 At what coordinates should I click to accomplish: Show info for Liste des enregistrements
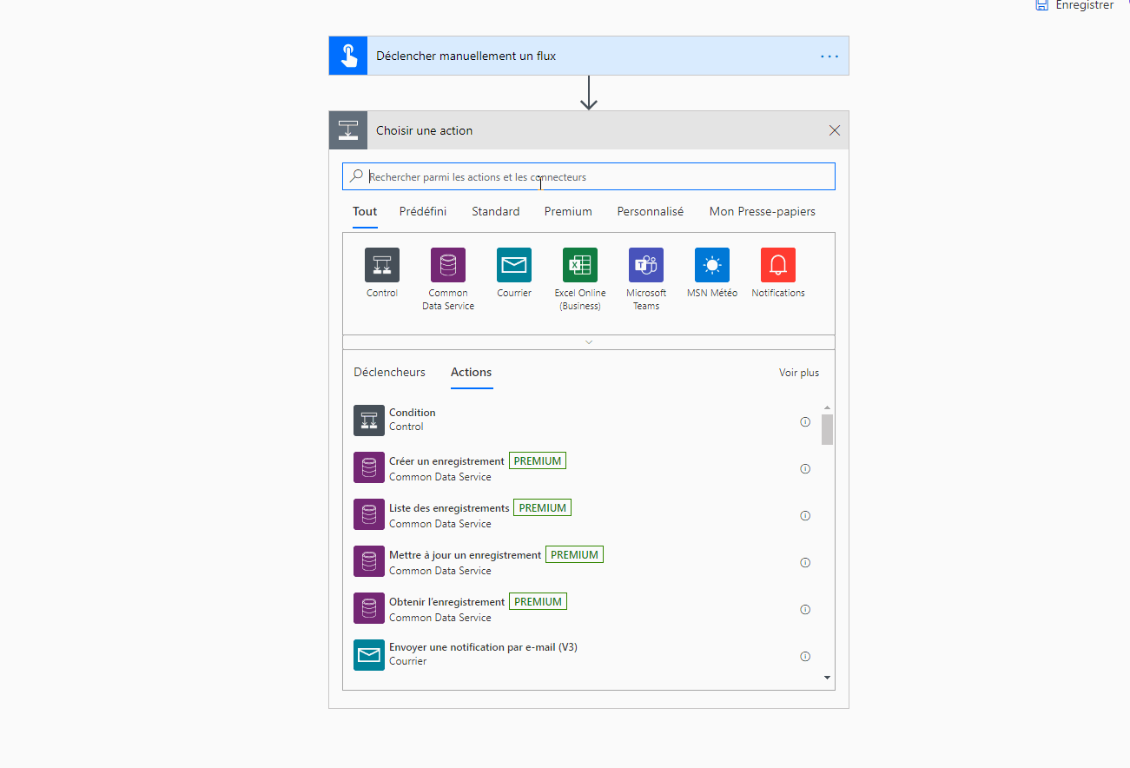[805, 515]
